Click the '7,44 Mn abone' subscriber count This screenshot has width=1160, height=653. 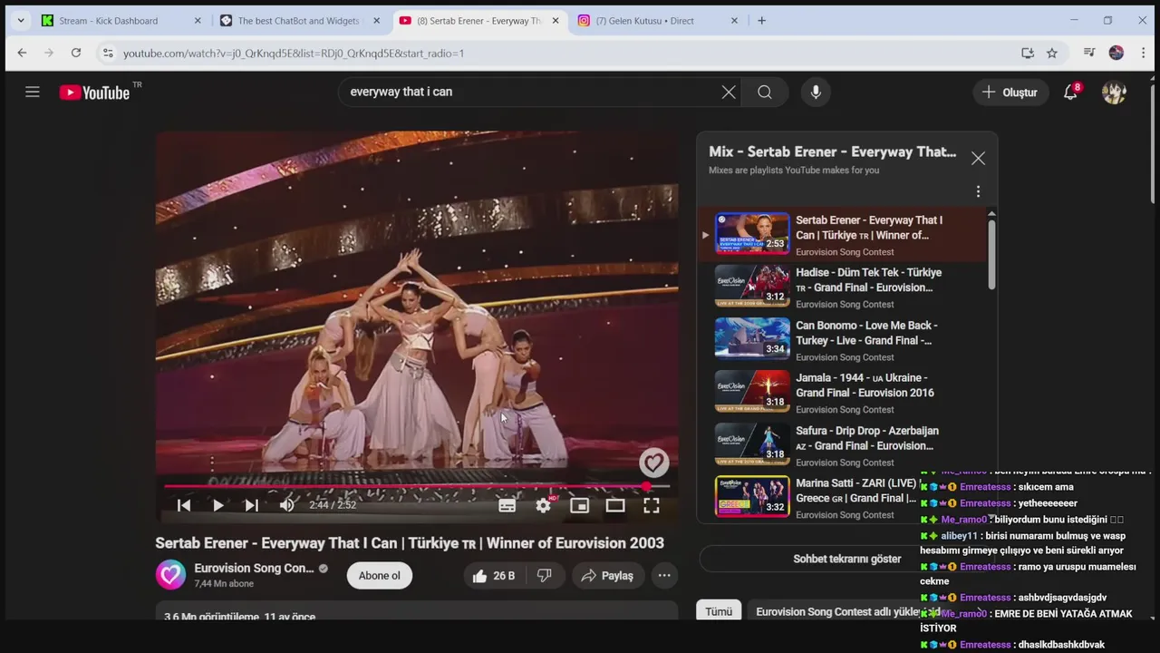click(224, 584)
